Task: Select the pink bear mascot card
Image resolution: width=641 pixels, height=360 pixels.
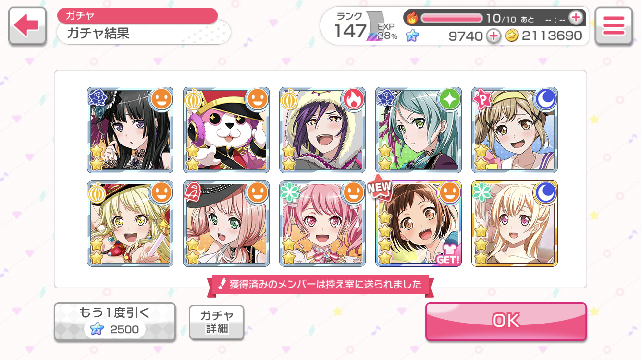Action: pos(226,130)
